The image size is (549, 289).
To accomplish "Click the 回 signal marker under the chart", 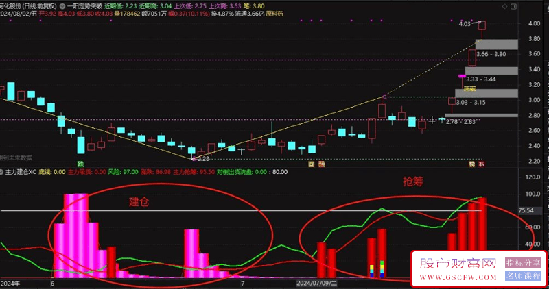I will click(x=312, y=164).
